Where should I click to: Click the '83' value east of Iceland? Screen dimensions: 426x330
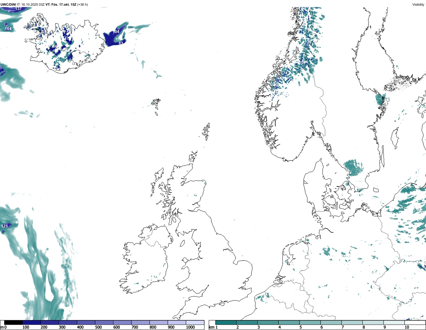pos(121,43)
